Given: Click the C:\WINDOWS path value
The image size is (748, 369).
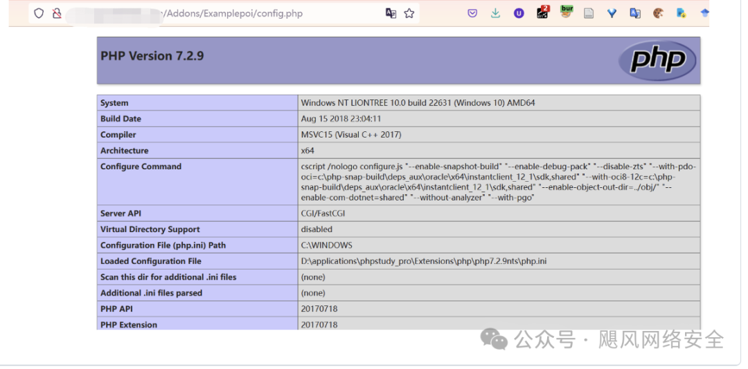Looking at the screenshot, I should click(327, 245).
